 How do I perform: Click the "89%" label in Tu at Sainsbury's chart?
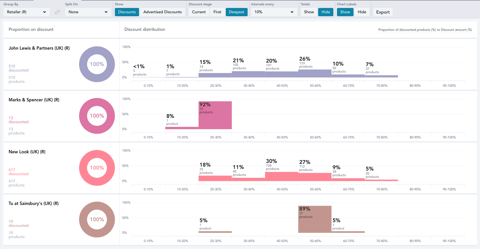(305, 209)
